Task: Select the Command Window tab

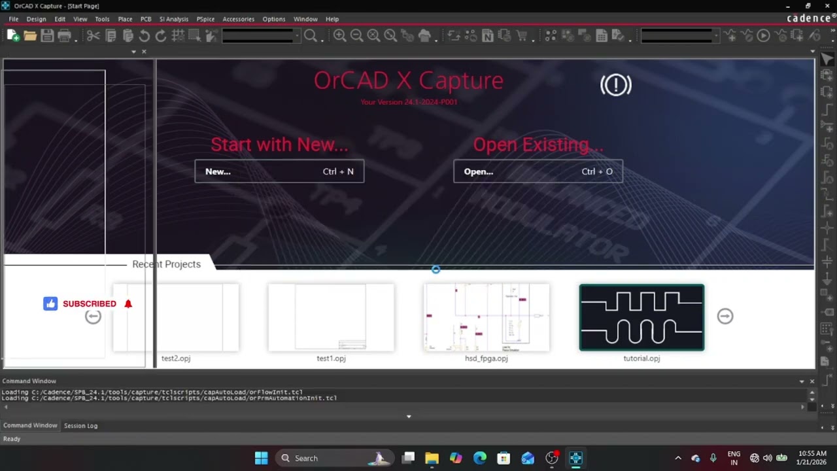Action: (30, 425)
